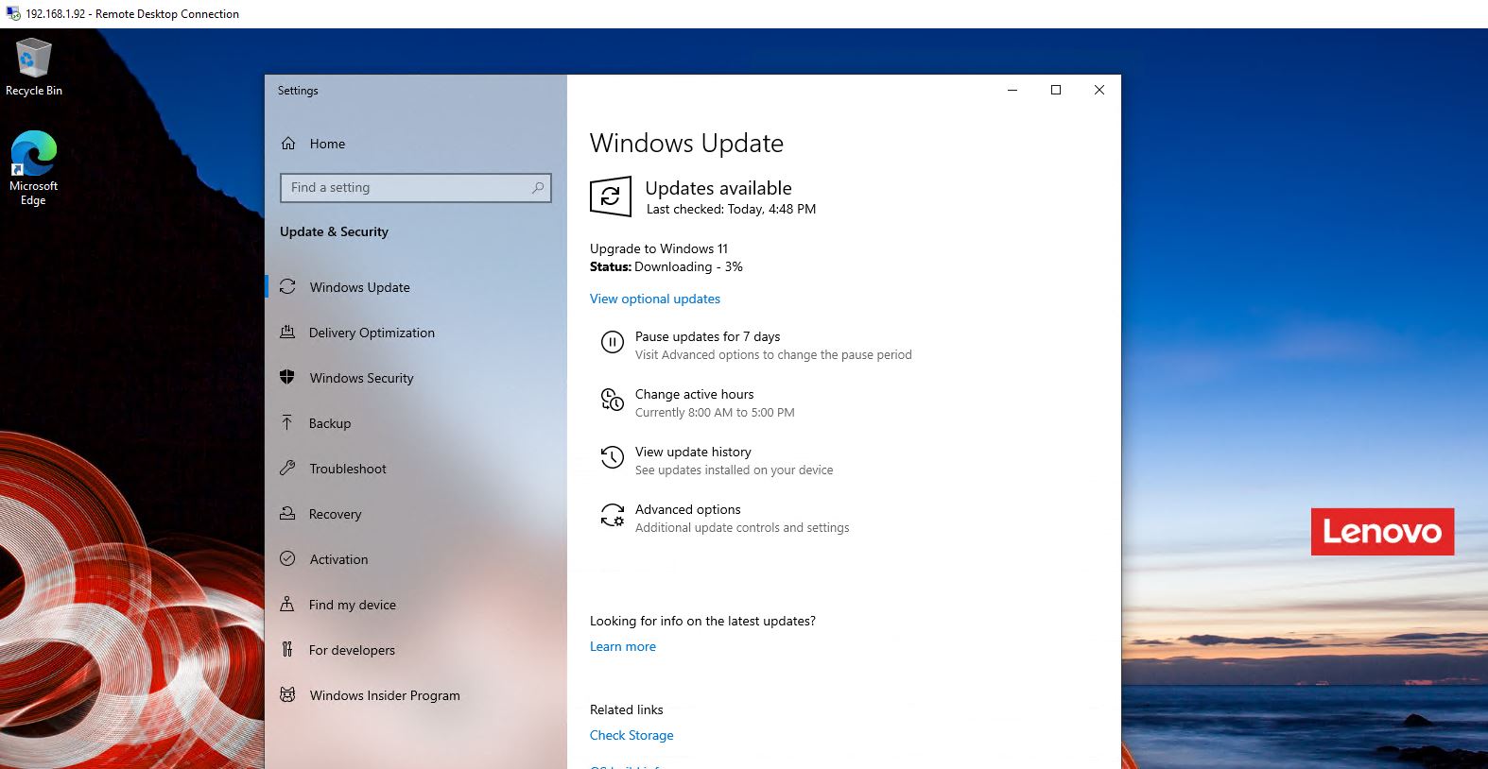Open the Delivery Optimization section
1488x769 pixels.
point(372,333)
